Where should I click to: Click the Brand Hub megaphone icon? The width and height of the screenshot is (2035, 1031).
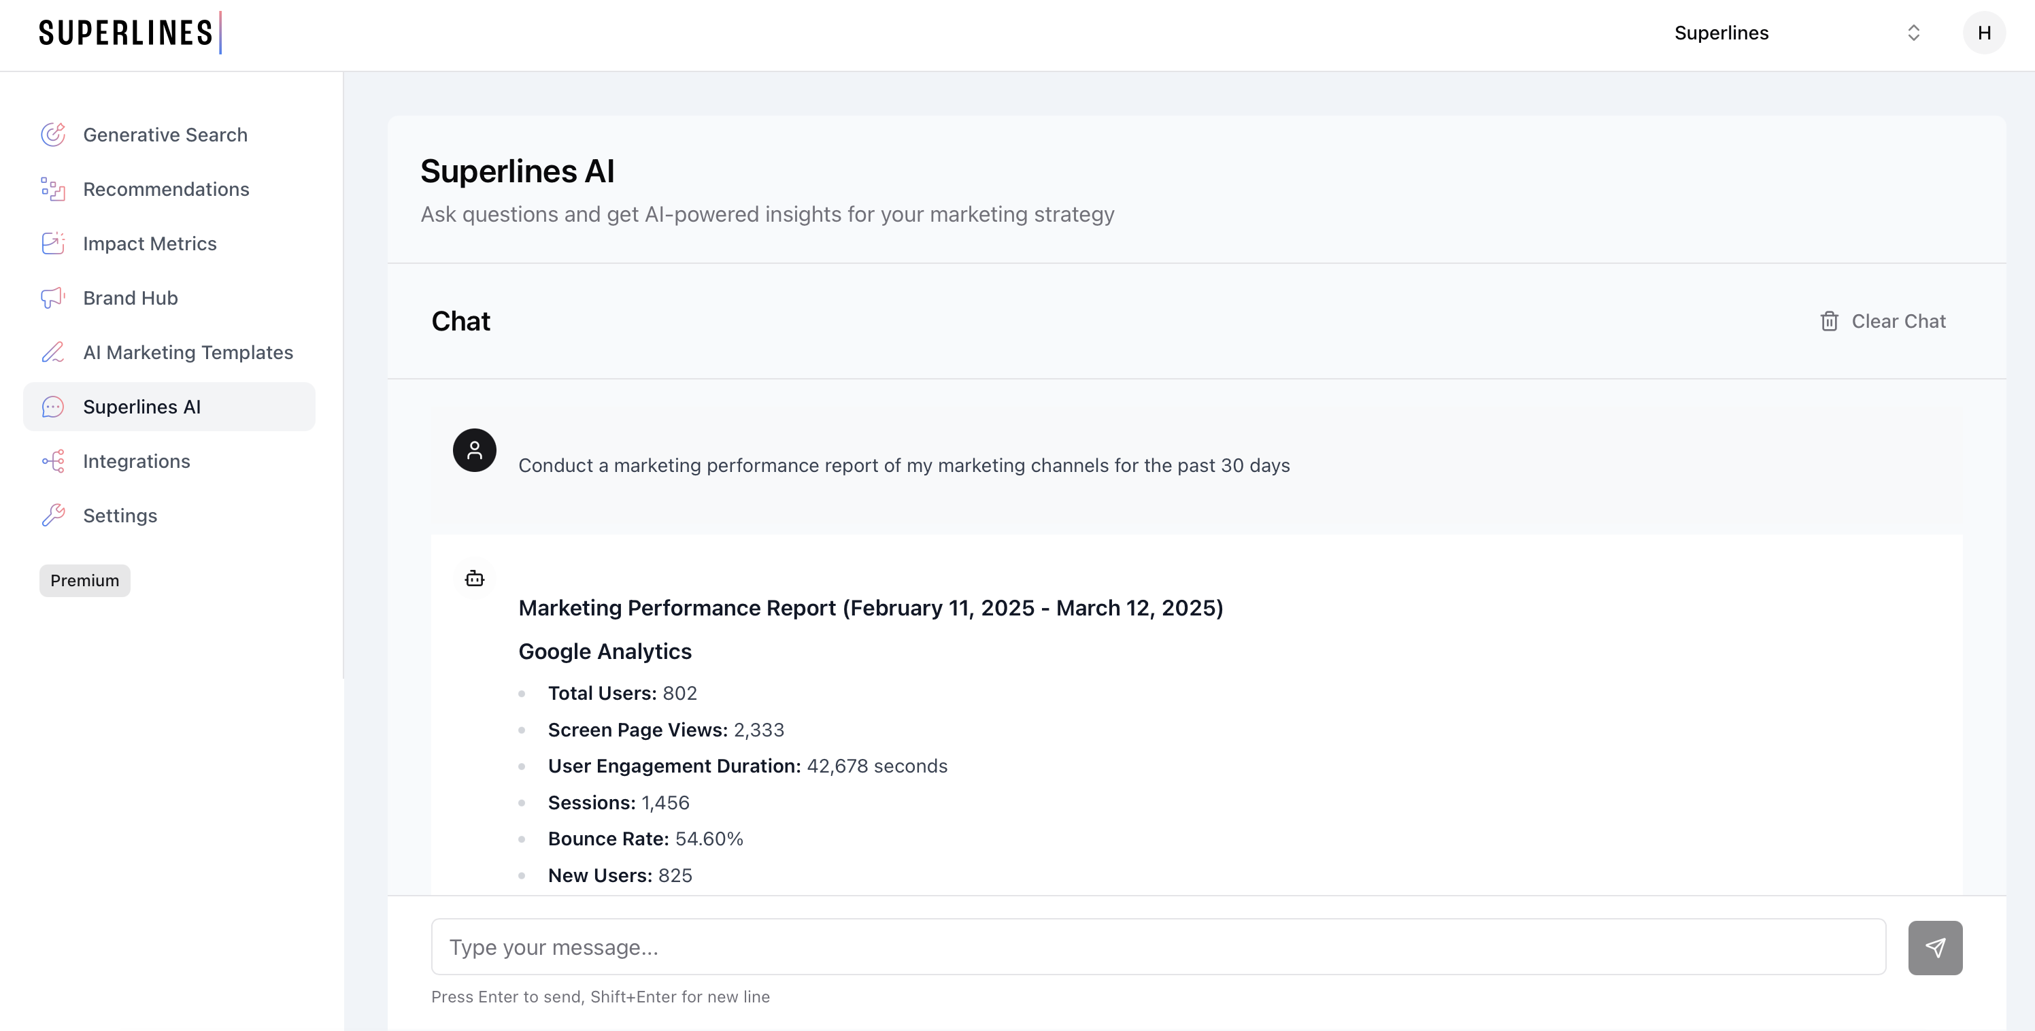pos(53,298)
